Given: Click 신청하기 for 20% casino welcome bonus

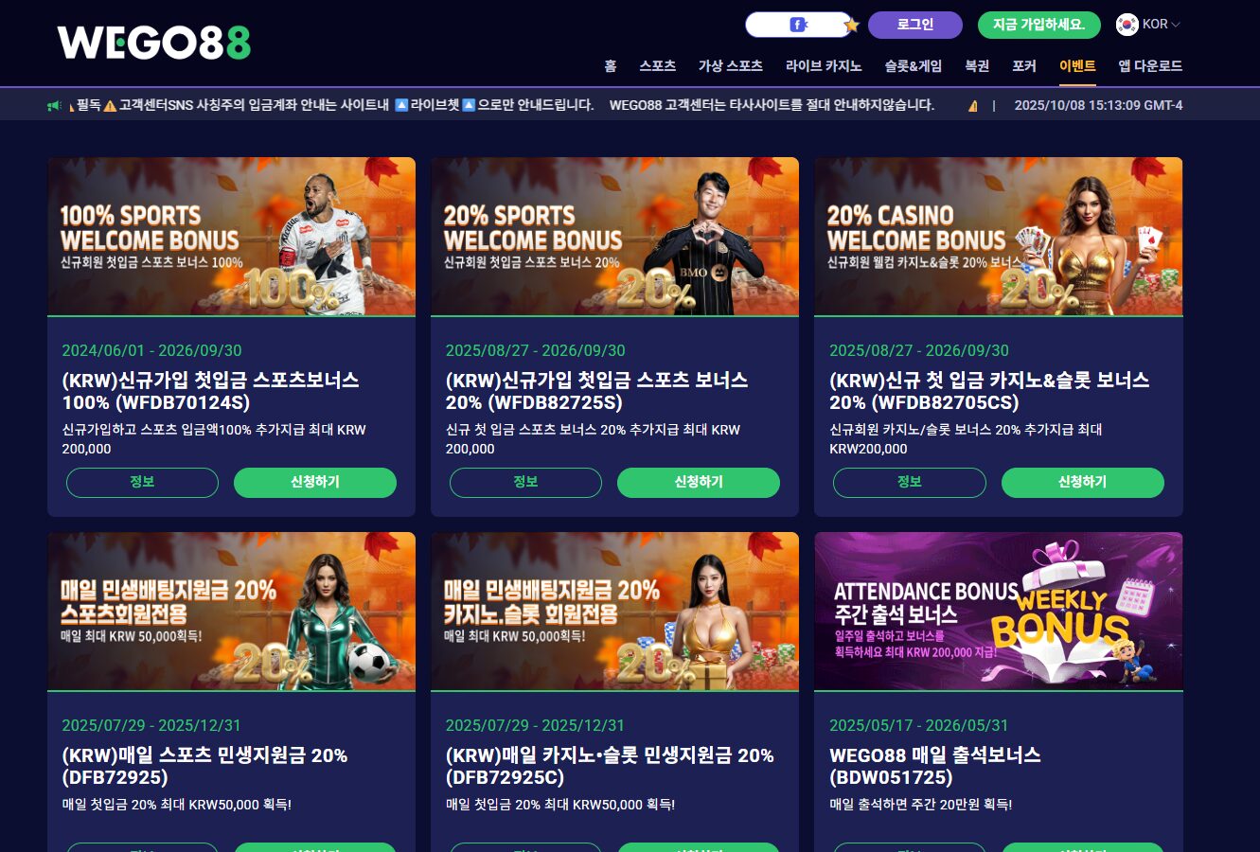Looking at the screenshot, I should [x=1082, y=482].
